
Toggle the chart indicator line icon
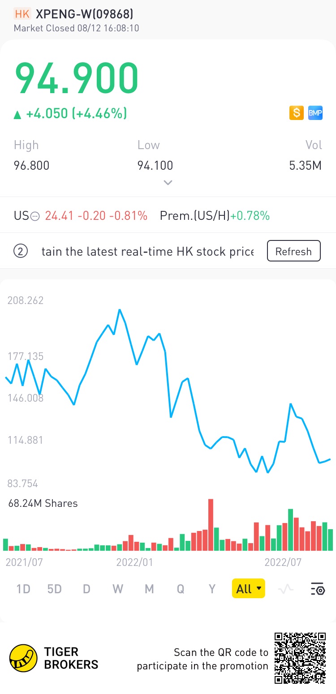pyautogui.click(x=285, y=589)
